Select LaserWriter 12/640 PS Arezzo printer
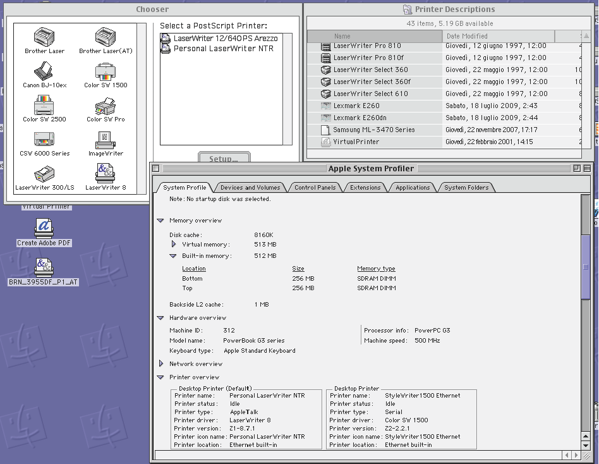 pyautogui.click(x=221, y=38)
